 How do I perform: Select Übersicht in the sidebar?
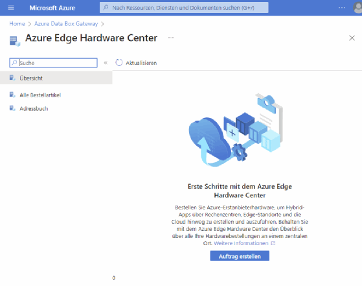(56, 78)
